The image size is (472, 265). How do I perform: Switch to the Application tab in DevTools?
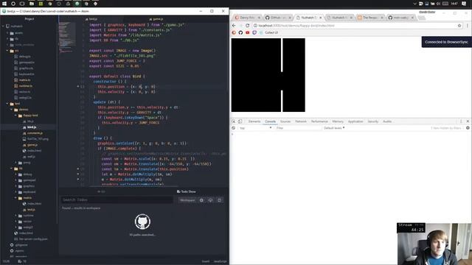pyautogui.click(x=355, y=121)
